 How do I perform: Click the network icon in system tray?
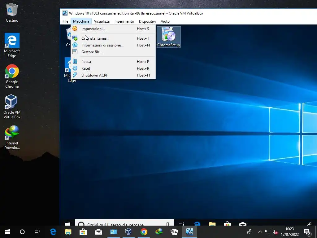coord(268,232)
